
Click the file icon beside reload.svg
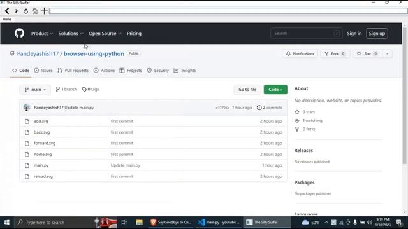27,177
